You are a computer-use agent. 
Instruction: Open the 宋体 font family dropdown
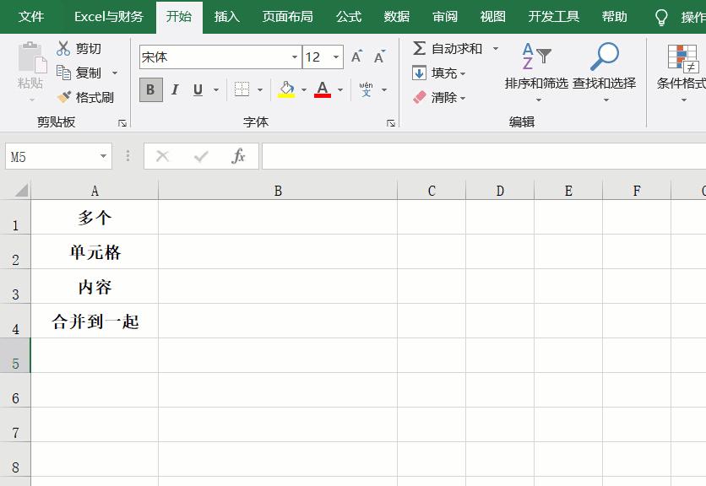tap(295, 57)
